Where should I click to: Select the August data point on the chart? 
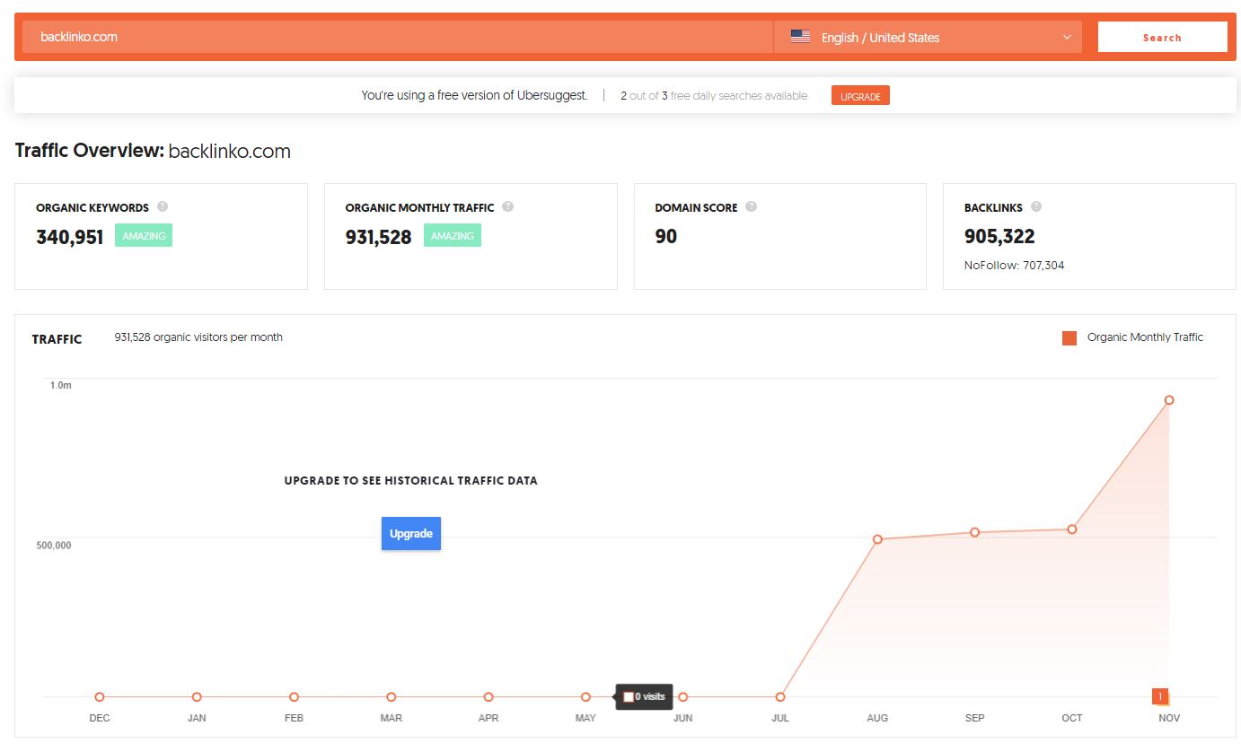(877, 539)
